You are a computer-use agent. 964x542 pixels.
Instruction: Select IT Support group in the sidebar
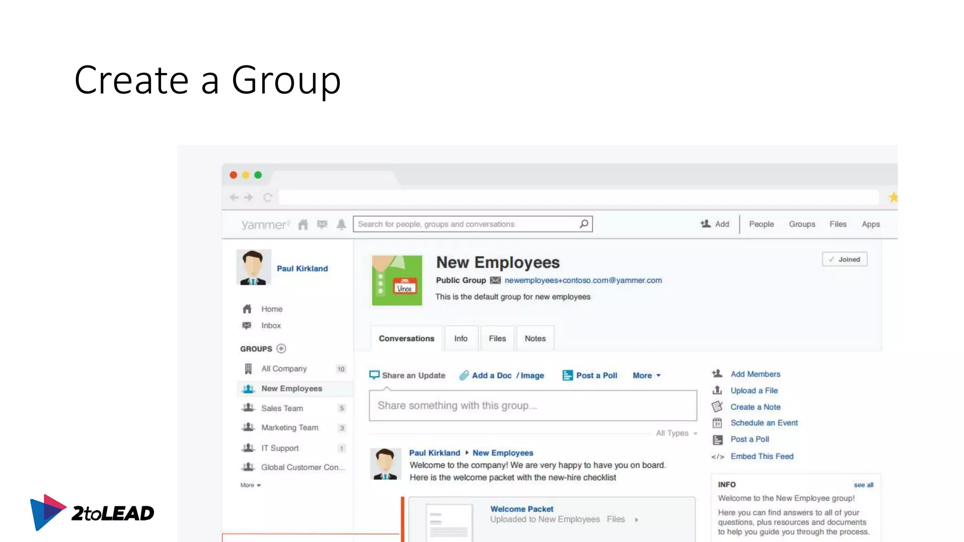[x=294, y=448]
